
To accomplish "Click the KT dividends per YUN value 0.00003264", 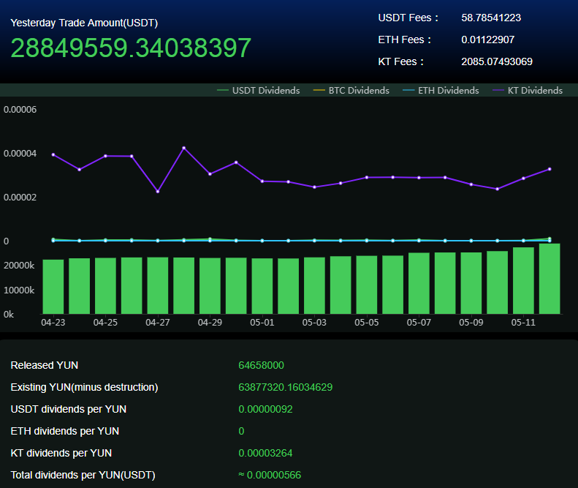I will point(265,453).
